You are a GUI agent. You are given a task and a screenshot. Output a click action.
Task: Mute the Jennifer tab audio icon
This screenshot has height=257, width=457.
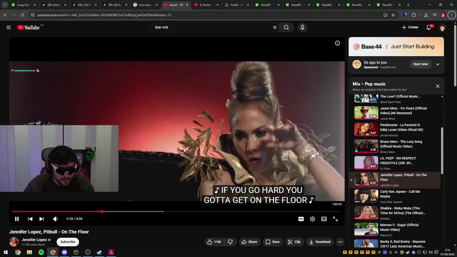pos(181,5)
